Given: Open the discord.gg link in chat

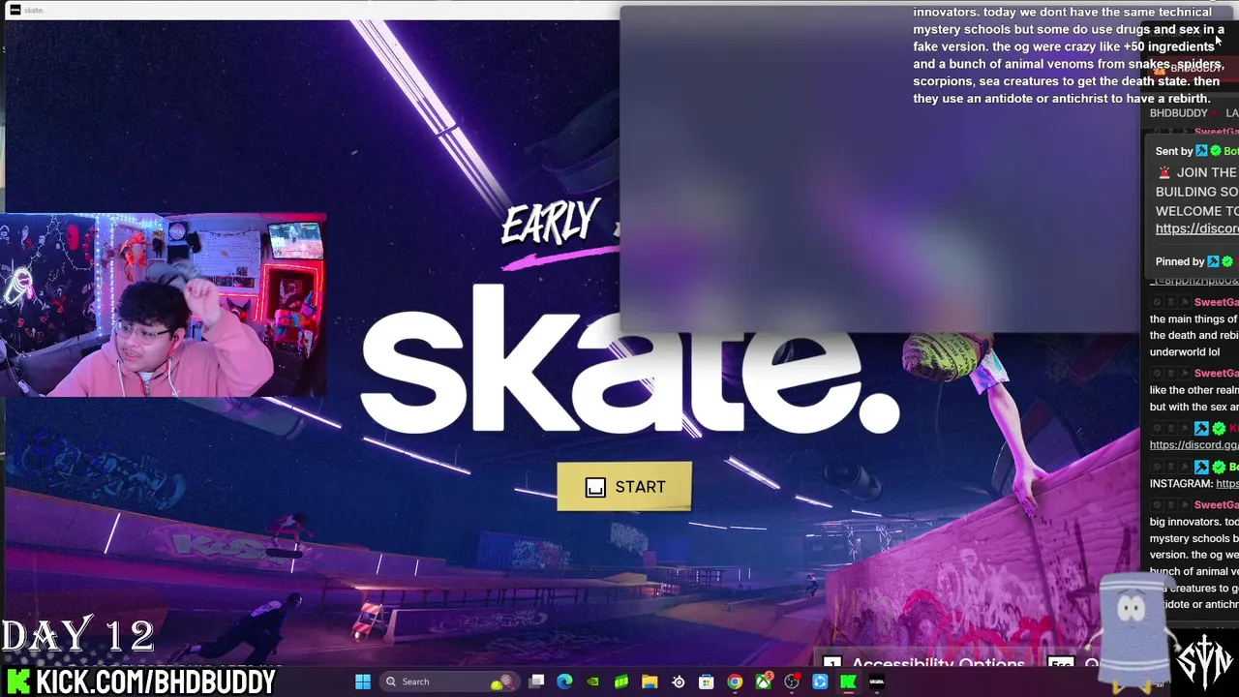Looking at the screenshot, I should click(x=1194, y=445).
